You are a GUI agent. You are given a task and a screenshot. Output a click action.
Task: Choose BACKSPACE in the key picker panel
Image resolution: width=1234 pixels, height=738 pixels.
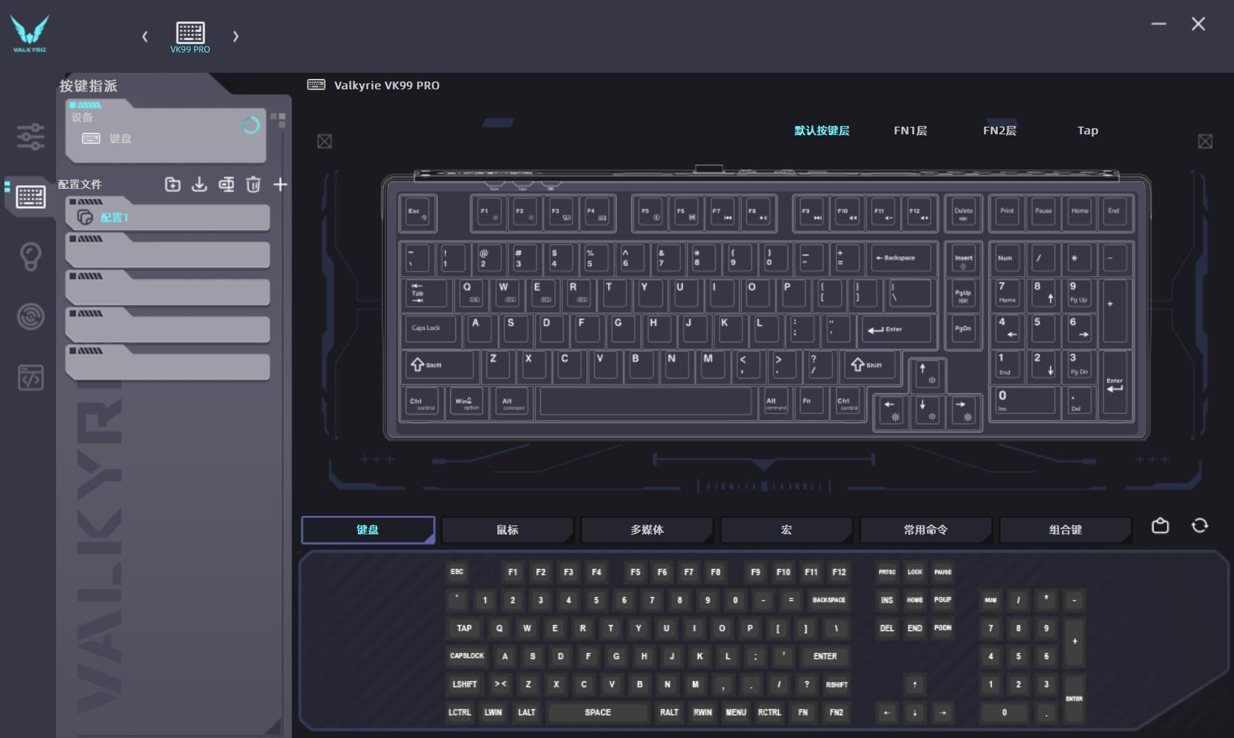point(829,600)
